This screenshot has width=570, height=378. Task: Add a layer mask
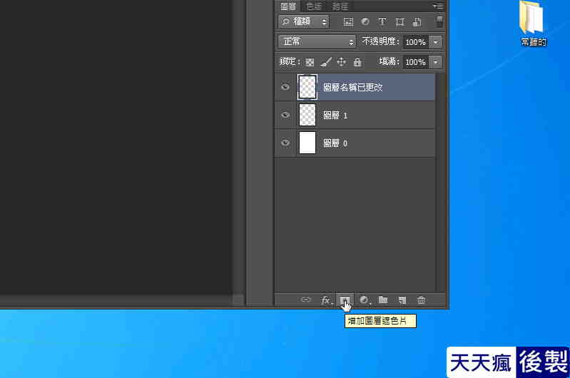tap(345, 300)
